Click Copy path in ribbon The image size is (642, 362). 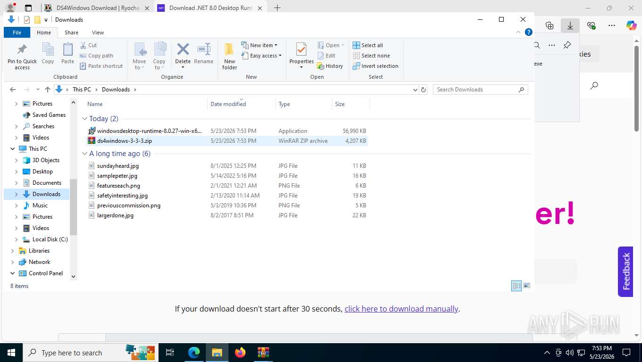click(97, 56)
